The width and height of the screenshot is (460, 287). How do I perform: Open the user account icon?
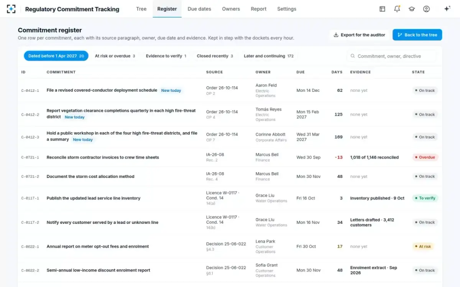click(x=426, y=9)
